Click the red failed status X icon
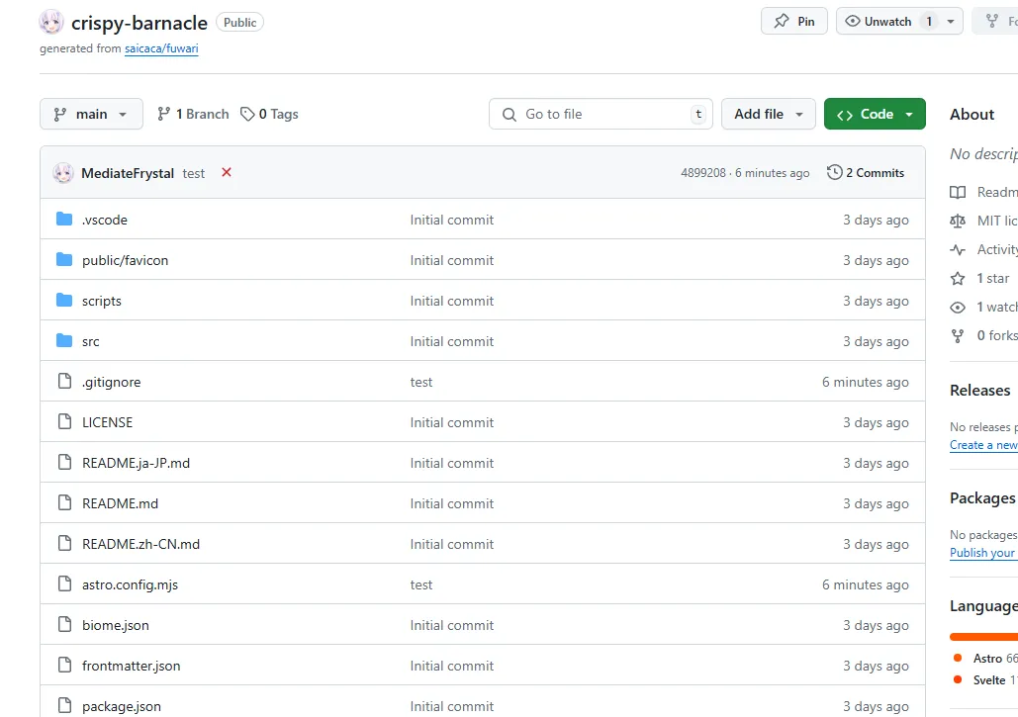This screenshot has height=717, width=1018. point(227,172)
